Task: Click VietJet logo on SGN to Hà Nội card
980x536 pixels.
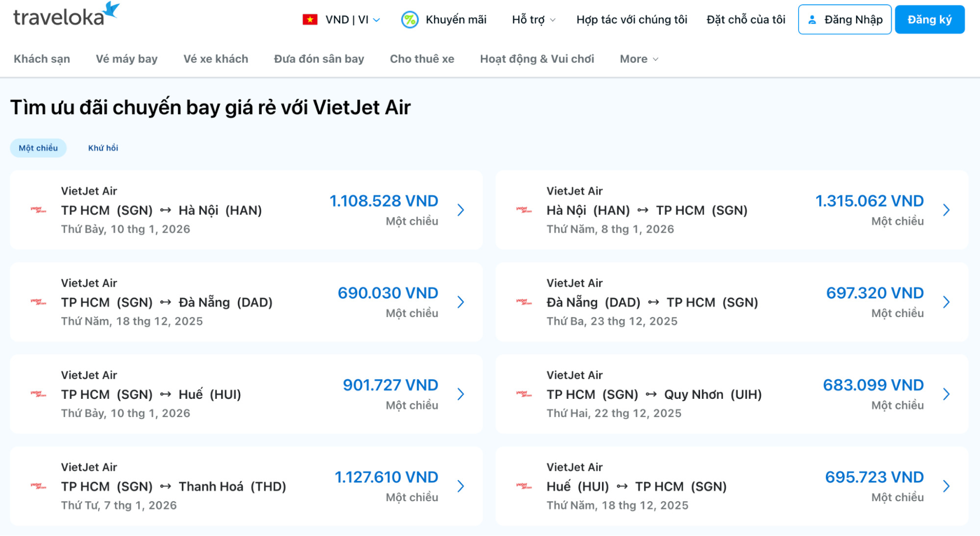Action: 38,210
